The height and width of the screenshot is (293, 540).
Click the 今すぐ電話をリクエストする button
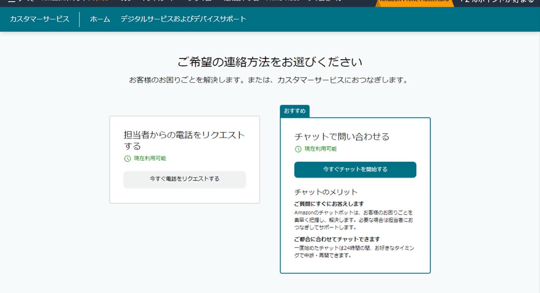(x=184, y=179)
